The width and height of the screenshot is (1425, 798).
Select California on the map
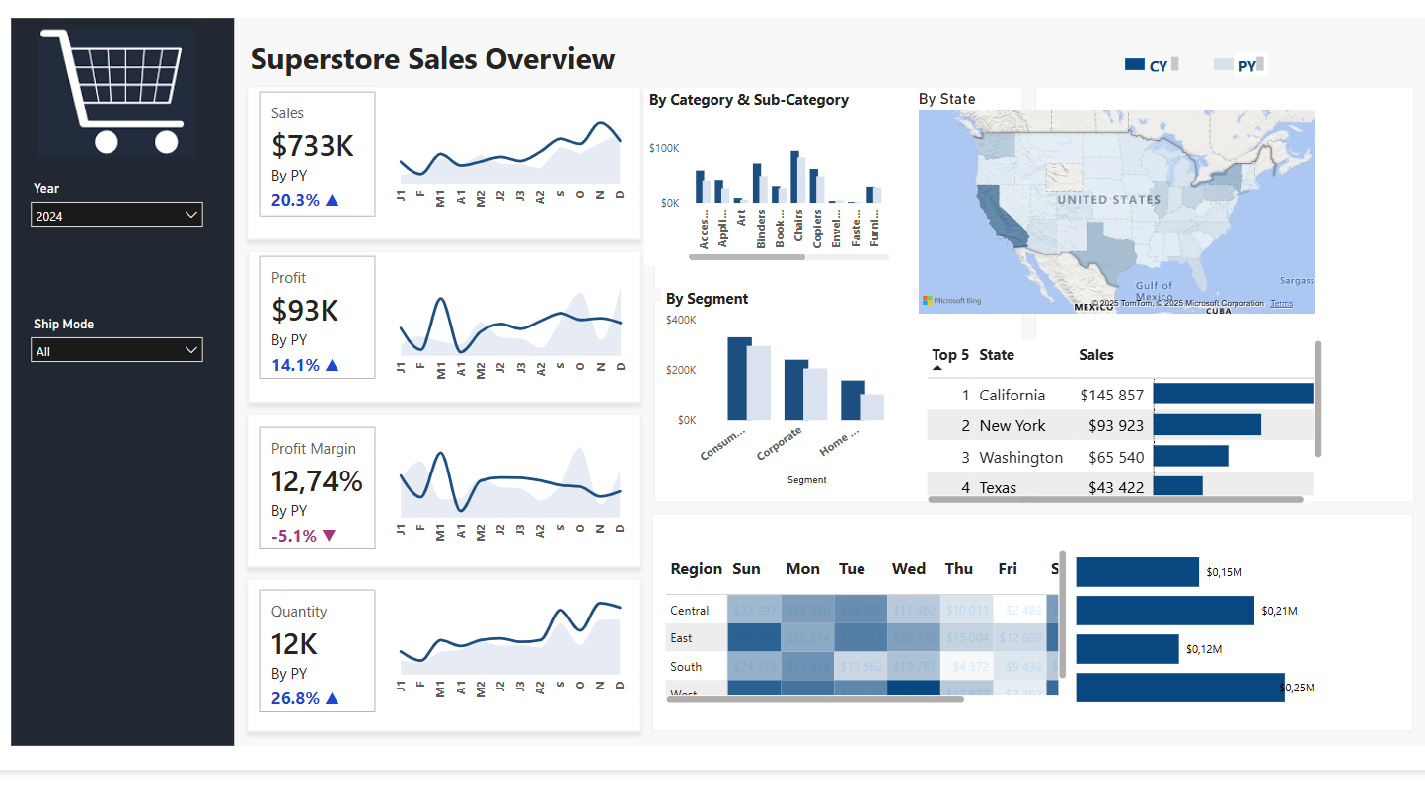[x=1002, y=217]
